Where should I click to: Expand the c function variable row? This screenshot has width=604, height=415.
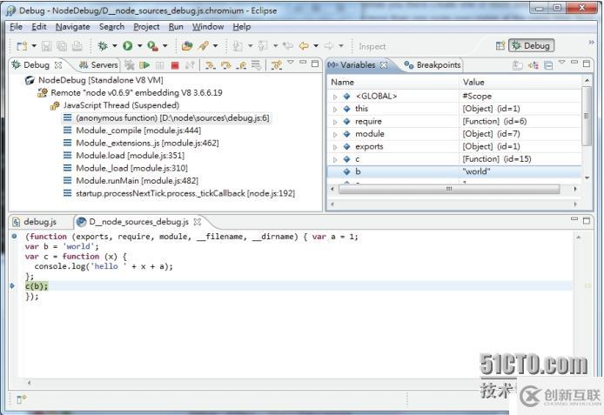click(335, 159)
